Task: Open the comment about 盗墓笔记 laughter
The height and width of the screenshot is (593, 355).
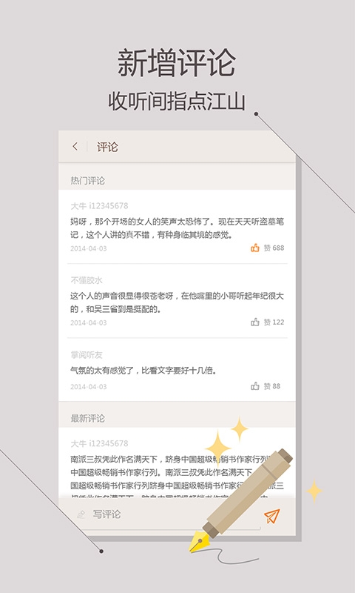Action: (177, 228)
